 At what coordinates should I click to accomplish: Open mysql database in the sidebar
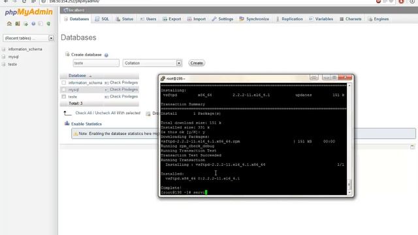[x=13, y=57]
